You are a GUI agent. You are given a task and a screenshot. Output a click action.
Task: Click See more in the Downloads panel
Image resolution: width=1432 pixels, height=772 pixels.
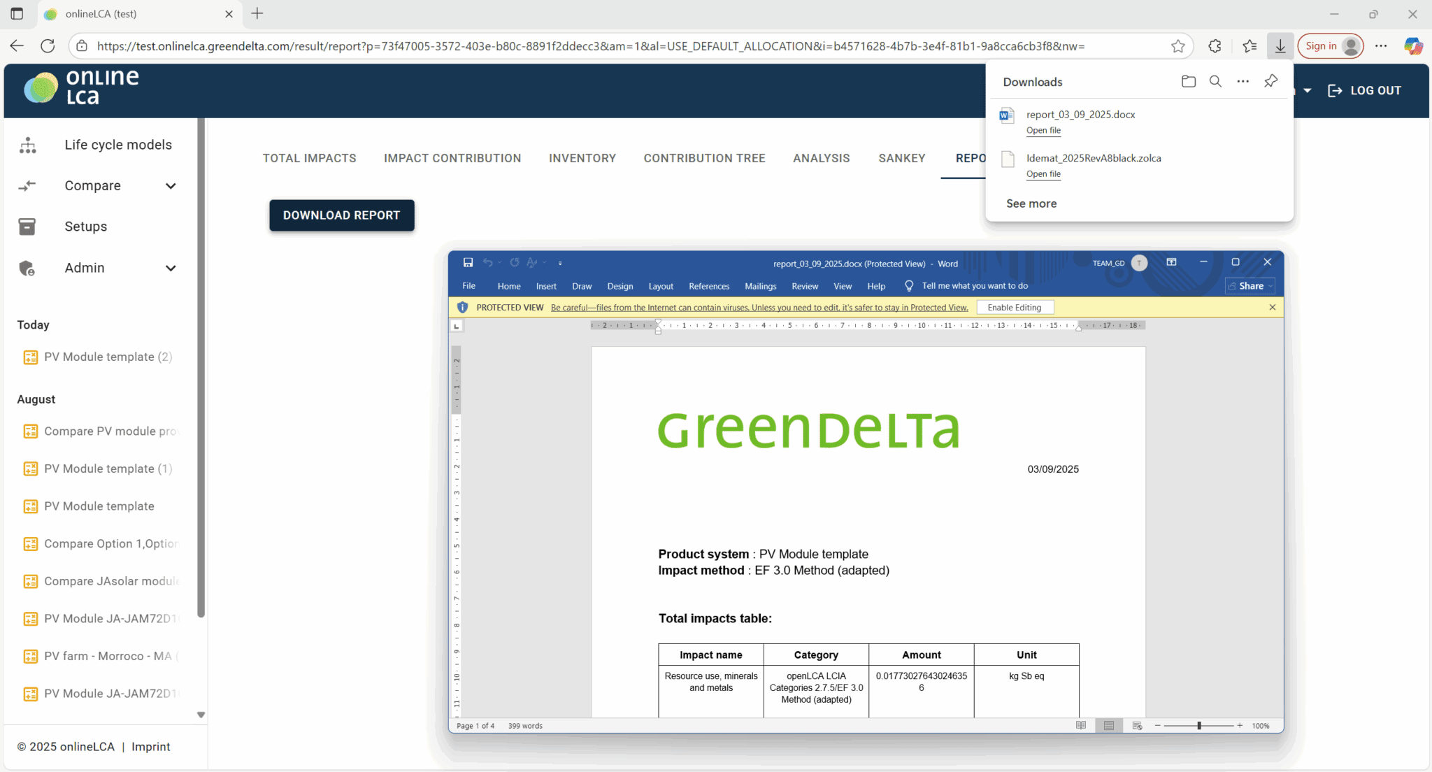pyautogui.click(x=1031, y=203)
